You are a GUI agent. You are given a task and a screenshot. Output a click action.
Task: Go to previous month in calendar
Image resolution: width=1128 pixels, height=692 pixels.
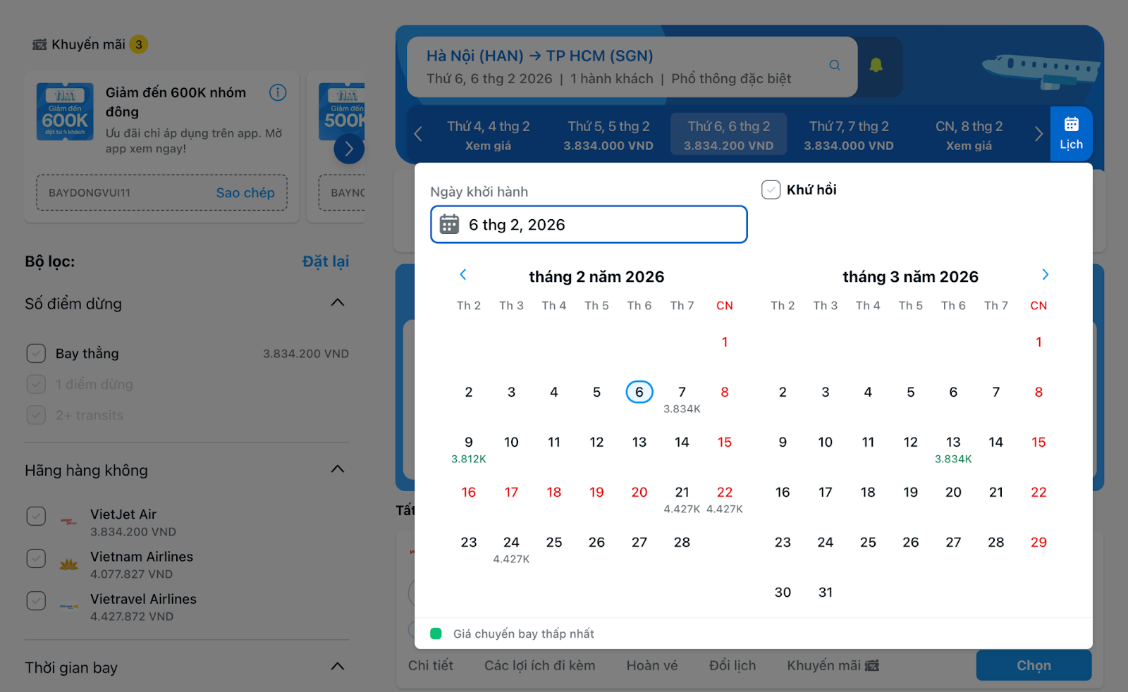pos(463,275)
